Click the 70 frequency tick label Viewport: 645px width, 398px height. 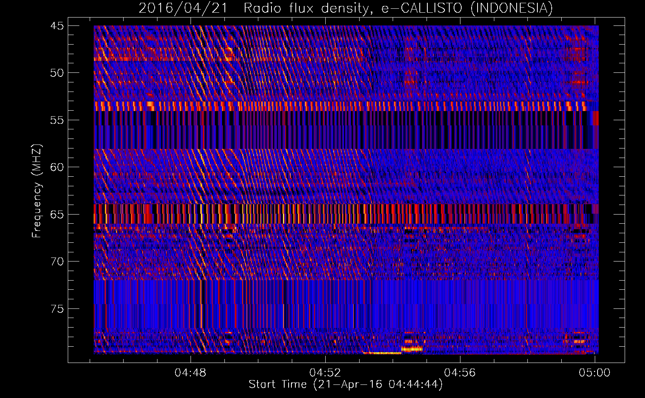click(x=57, y=261)
